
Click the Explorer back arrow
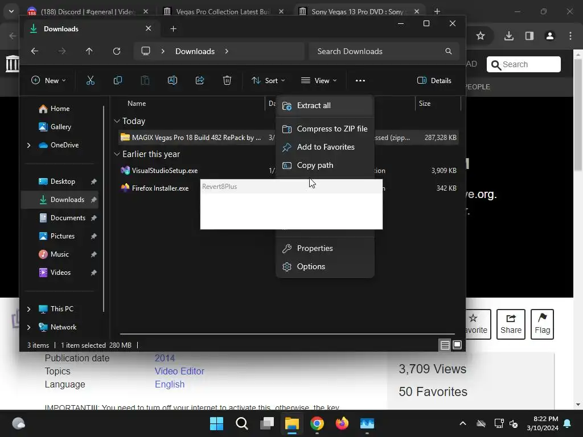click(35, 51)
